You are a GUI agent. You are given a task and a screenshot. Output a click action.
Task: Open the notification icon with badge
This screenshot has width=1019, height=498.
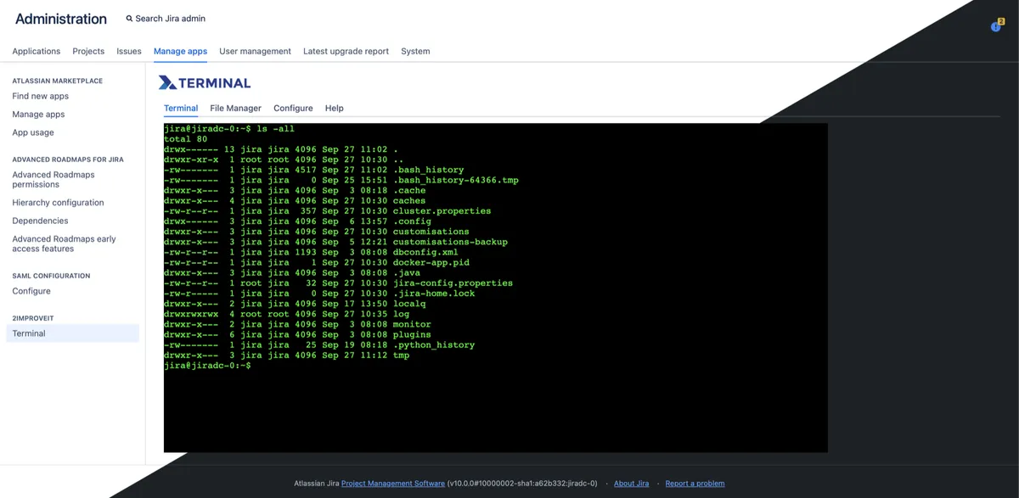click(x=996, y=26)
